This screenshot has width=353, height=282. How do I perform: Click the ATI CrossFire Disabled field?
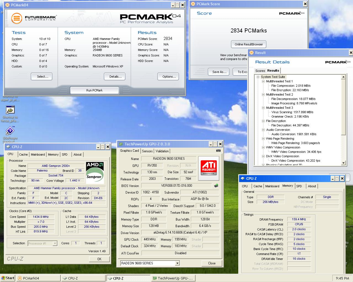pyautogui.click(x=180, y=253)
